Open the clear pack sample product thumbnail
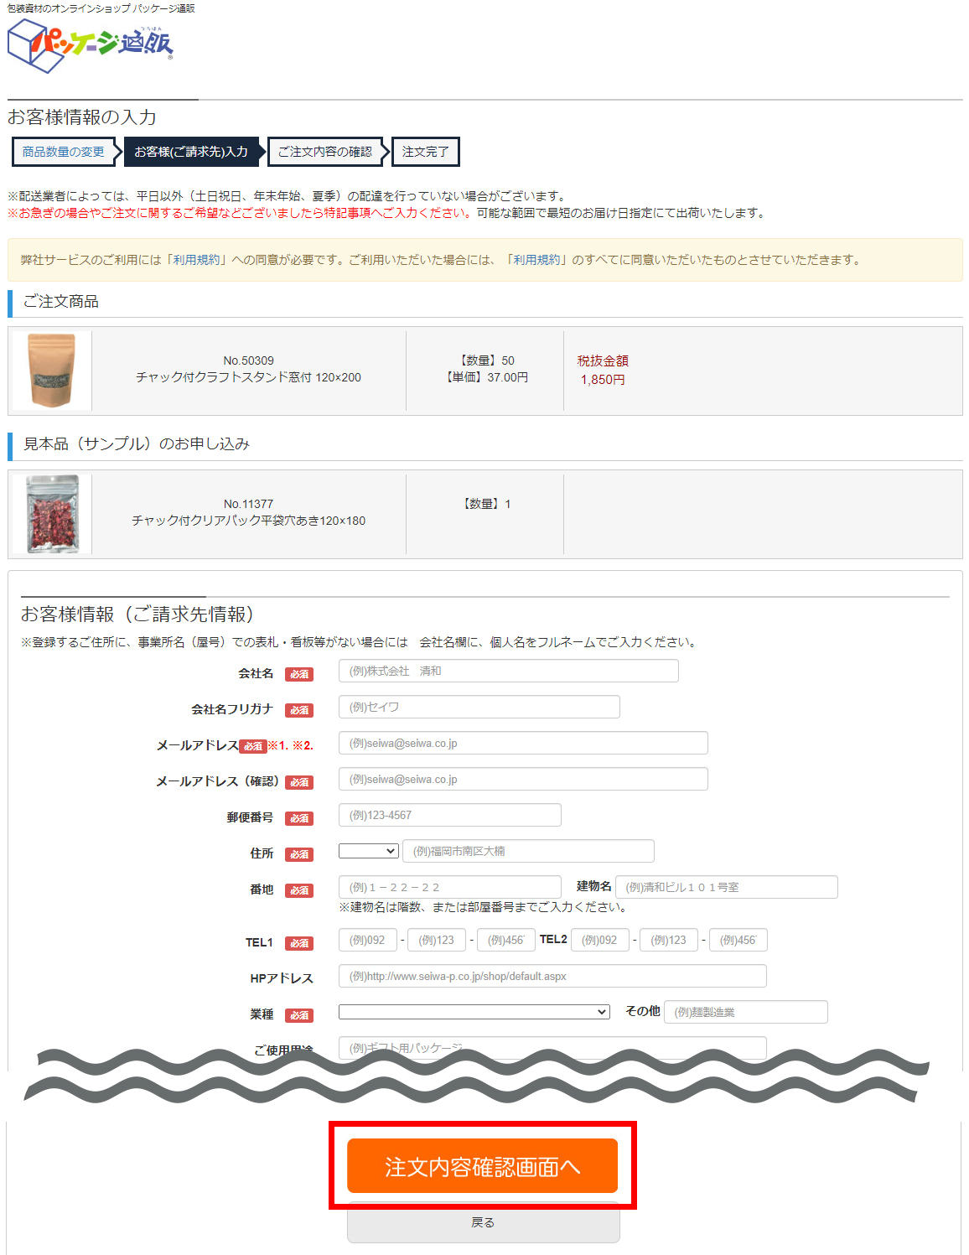The image size is (969, 1255). (52, 514)
